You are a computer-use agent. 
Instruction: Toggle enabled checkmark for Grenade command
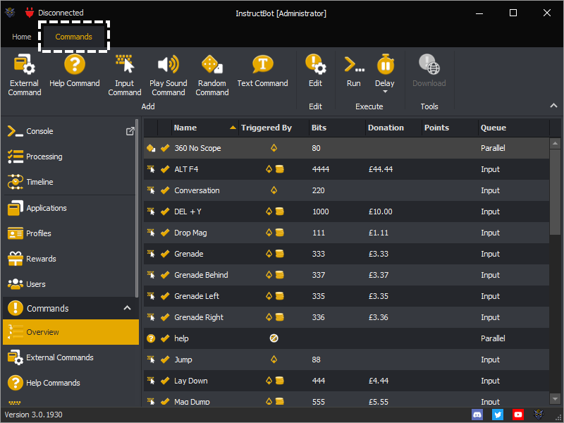tap(165, 254)
